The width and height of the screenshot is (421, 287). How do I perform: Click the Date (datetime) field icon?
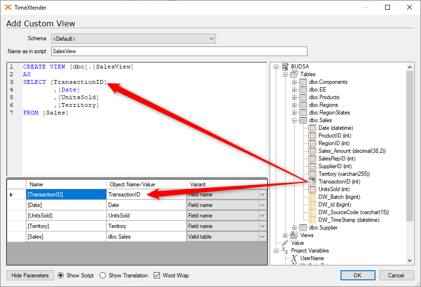(x=312, y=128)
